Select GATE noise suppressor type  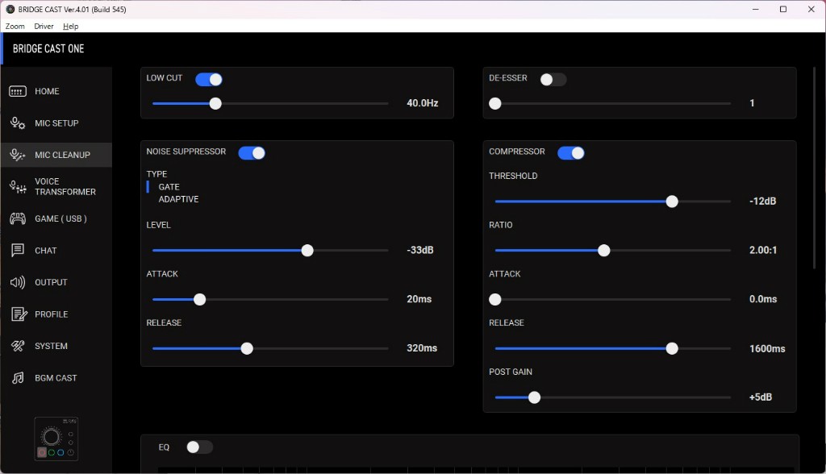click(169, 187)
